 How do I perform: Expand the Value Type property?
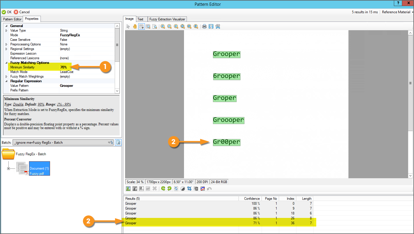point(7,30)
